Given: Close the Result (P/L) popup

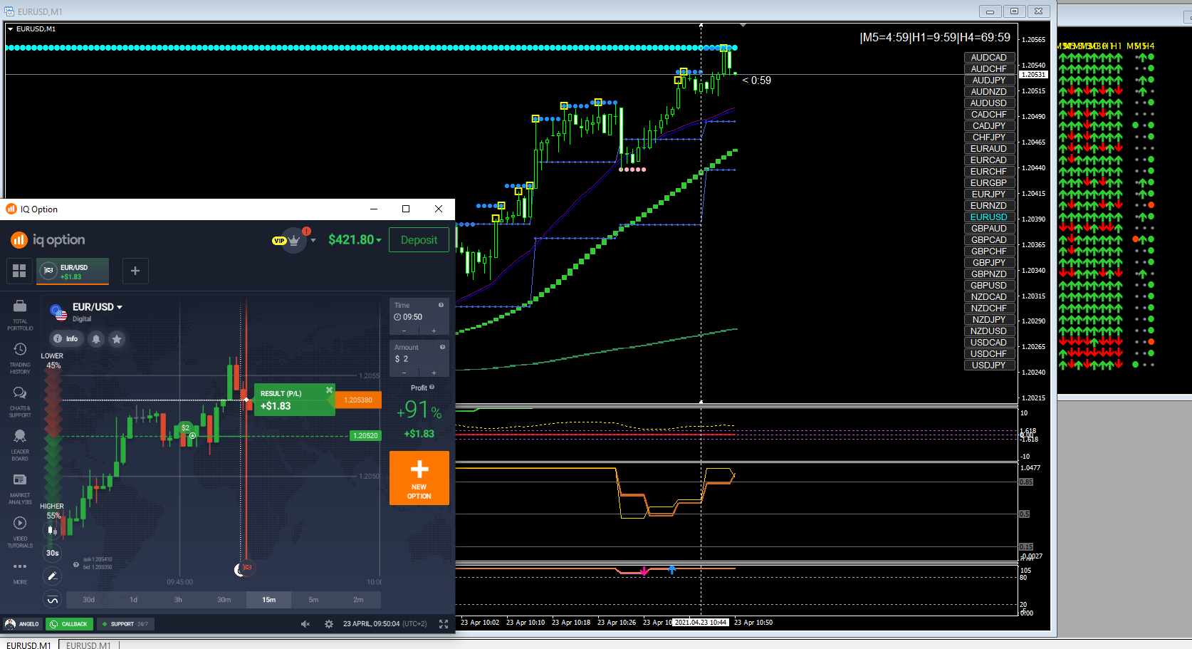Looking at the screenshot, I should click(329, 390).
